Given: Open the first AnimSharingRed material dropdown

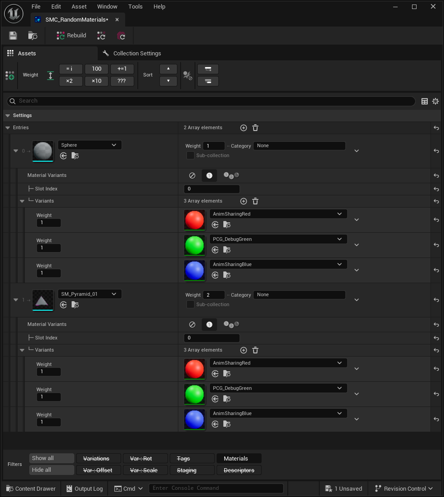Looking at the screenshot, I should point(278,214).
